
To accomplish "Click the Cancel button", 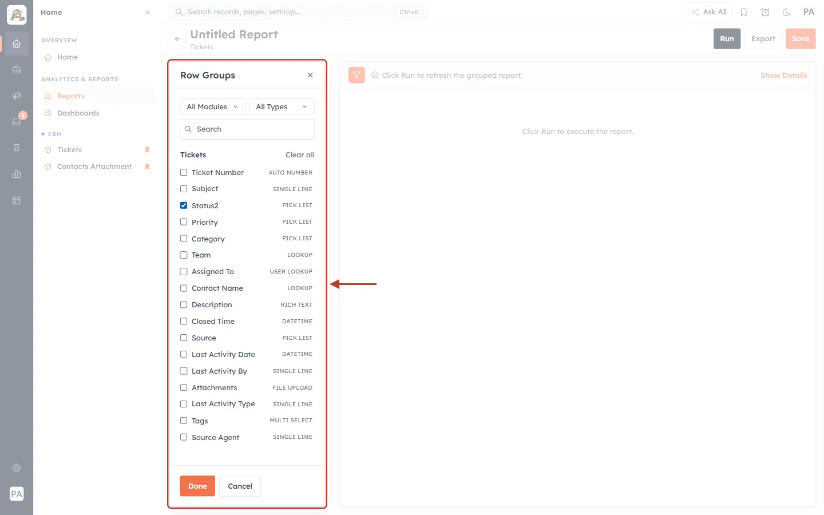I will [240, 486].
